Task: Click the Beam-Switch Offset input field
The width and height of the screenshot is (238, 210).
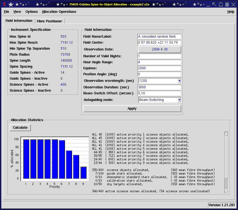Action: pos(159,93)
